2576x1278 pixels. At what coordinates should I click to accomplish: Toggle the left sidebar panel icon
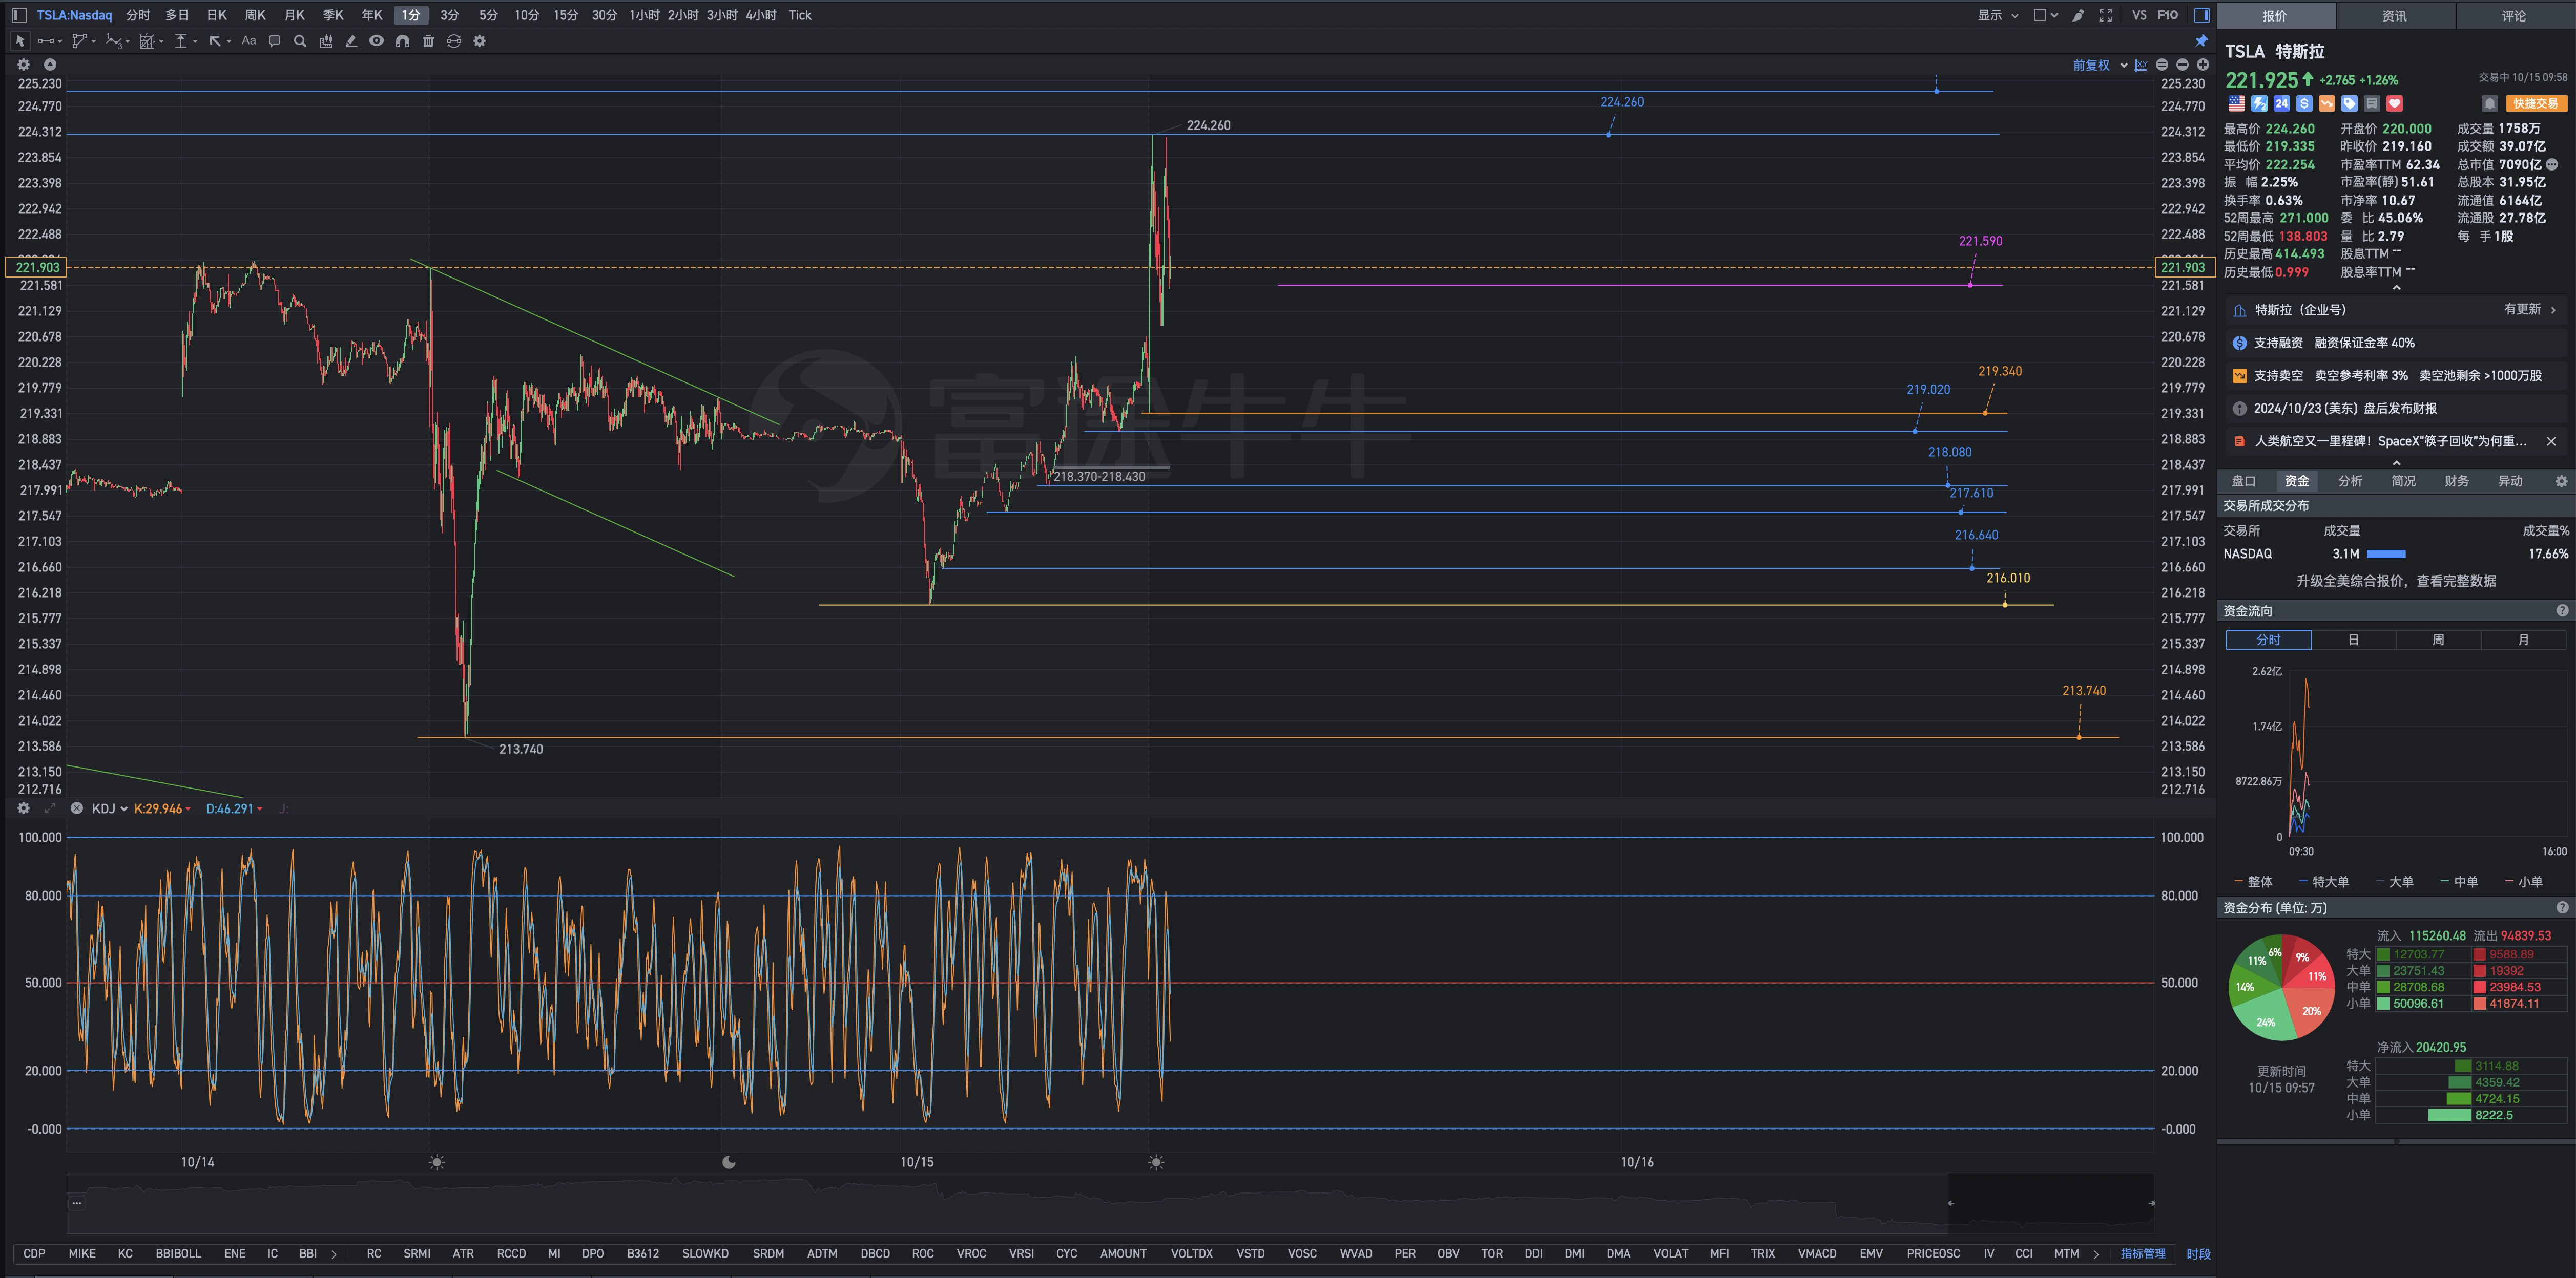point(19,15)
